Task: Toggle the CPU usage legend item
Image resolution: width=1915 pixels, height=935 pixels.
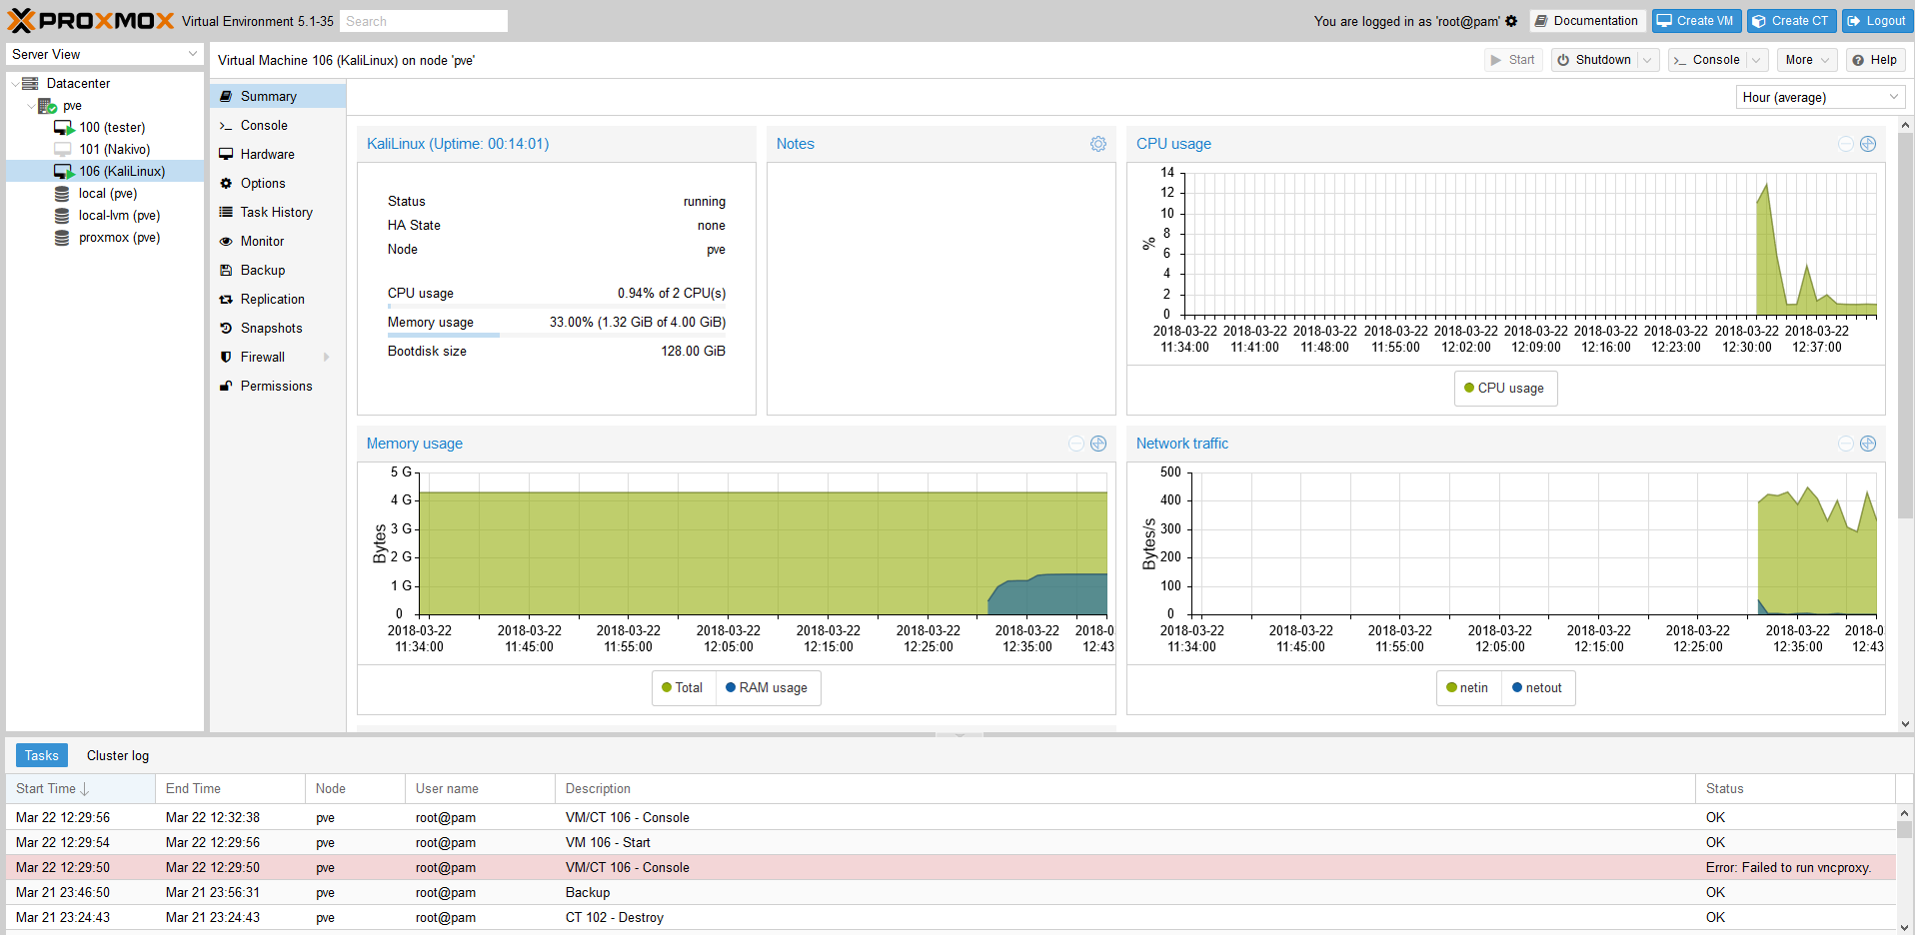Action: (x=1505, y=388)
